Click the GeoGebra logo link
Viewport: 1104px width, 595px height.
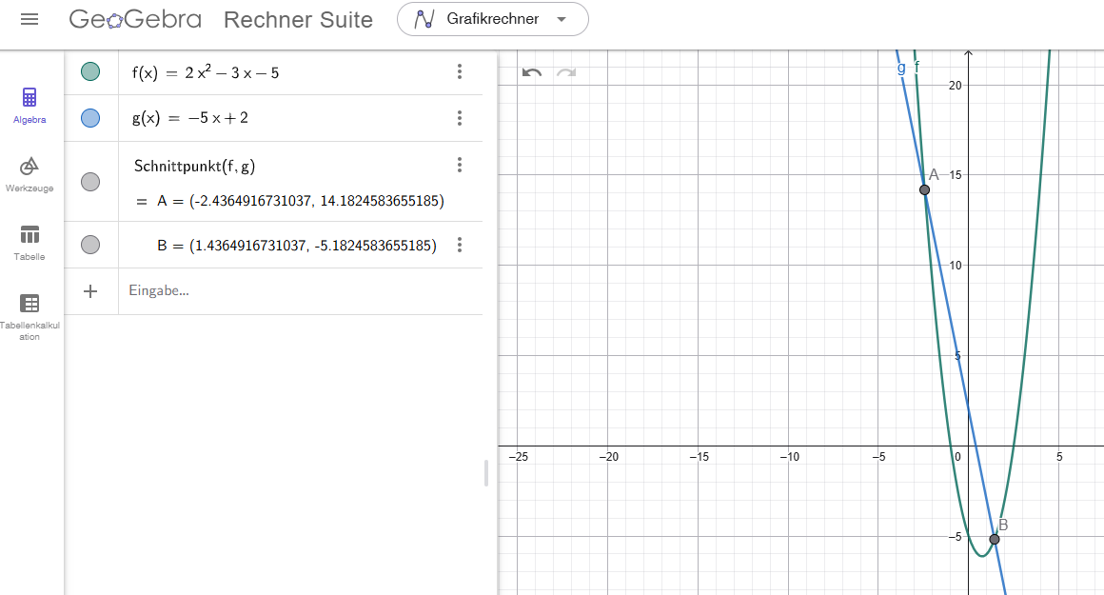click(x=135, y=19)
